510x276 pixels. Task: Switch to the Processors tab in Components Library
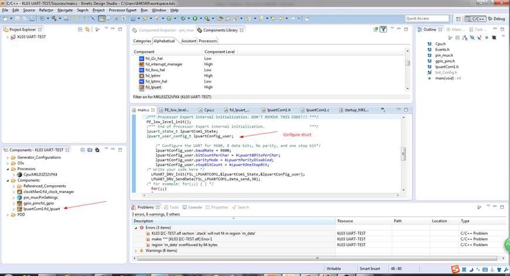pyautogui.click(x=208, y=41)
